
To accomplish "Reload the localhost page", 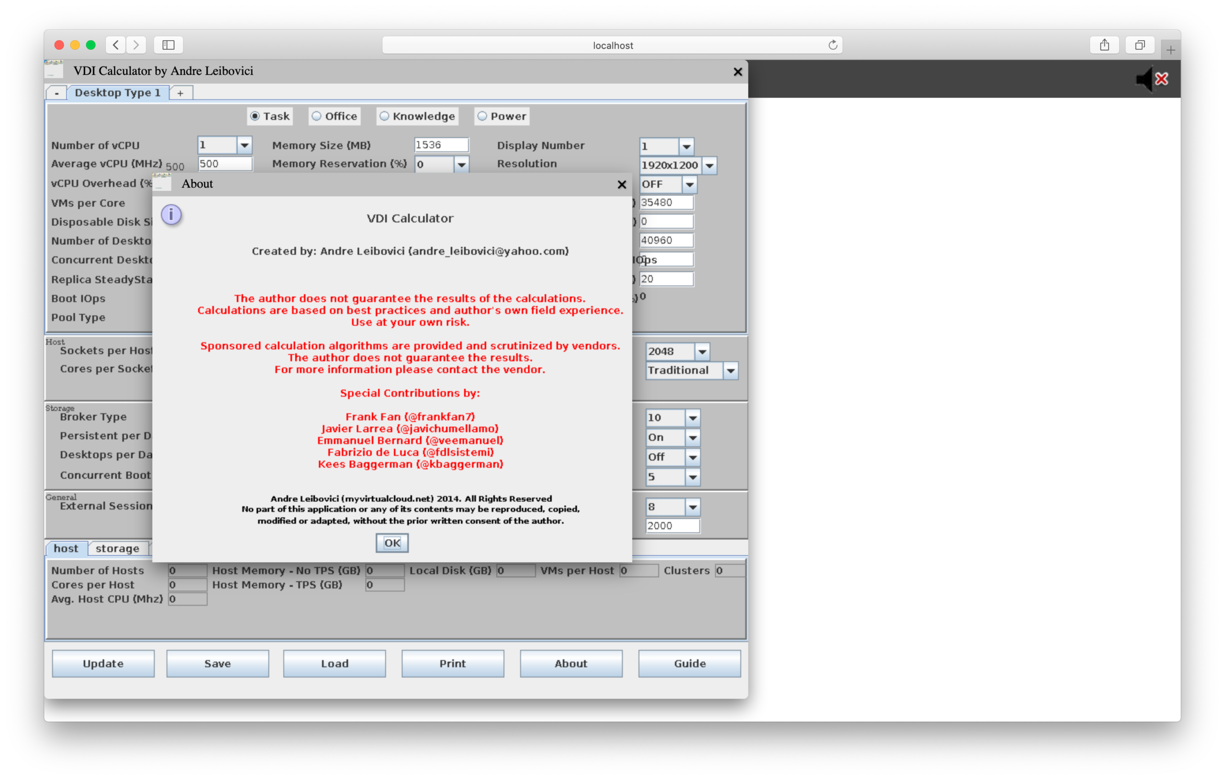I will click(x=832, y=45).
